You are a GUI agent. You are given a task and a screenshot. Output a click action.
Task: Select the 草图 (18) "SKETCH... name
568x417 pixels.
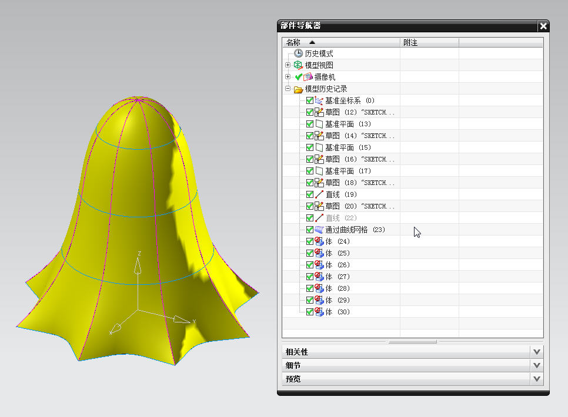(360, 183)
